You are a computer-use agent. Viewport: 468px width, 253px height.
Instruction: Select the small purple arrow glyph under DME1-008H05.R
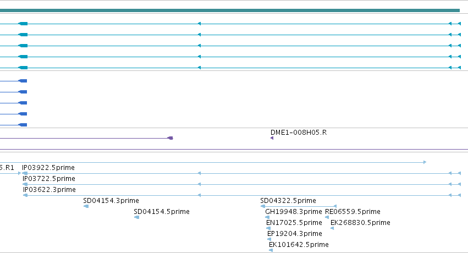(272, 138)
